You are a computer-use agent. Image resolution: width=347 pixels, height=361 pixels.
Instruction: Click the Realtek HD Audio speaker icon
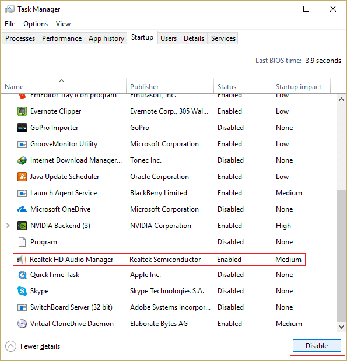[22, 260]
